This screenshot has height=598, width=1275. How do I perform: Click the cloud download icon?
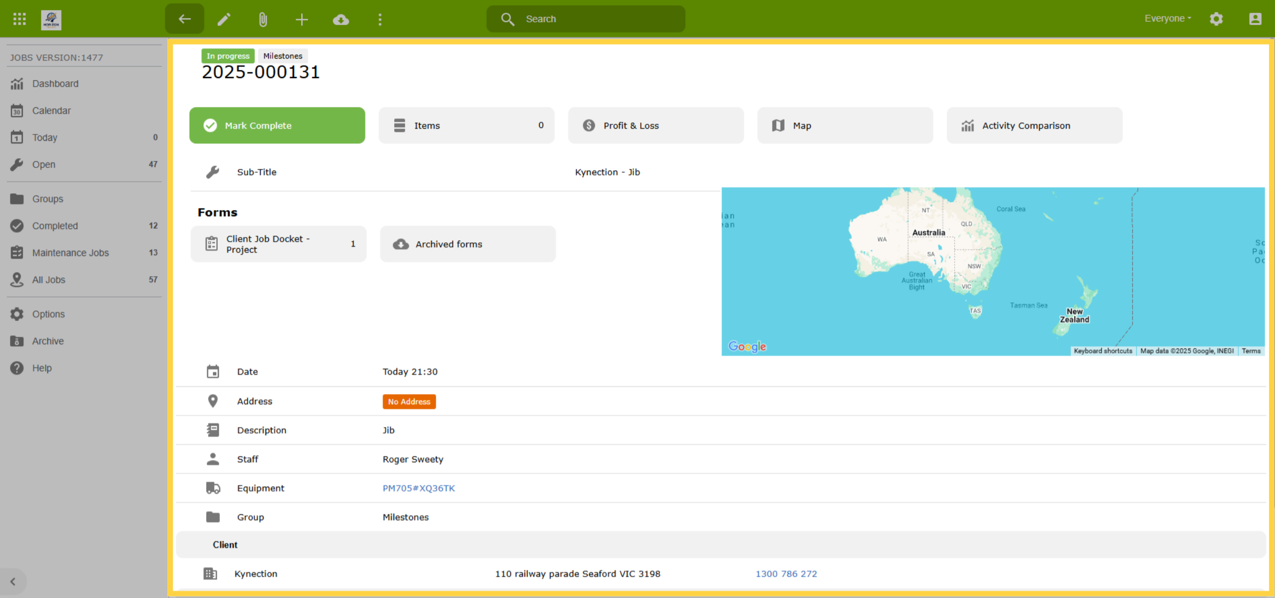(341, 20)
